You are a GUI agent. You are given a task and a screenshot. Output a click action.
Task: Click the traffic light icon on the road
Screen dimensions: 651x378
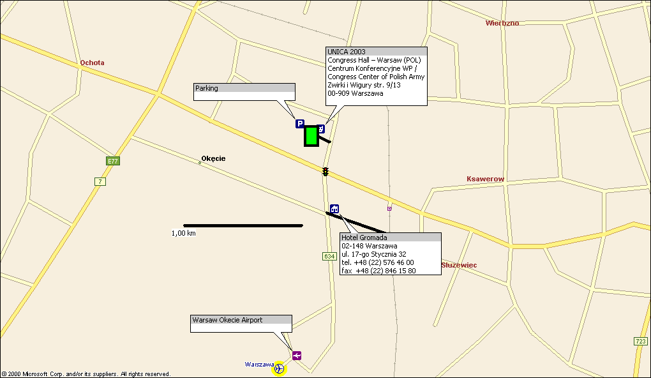coord(325,172)
